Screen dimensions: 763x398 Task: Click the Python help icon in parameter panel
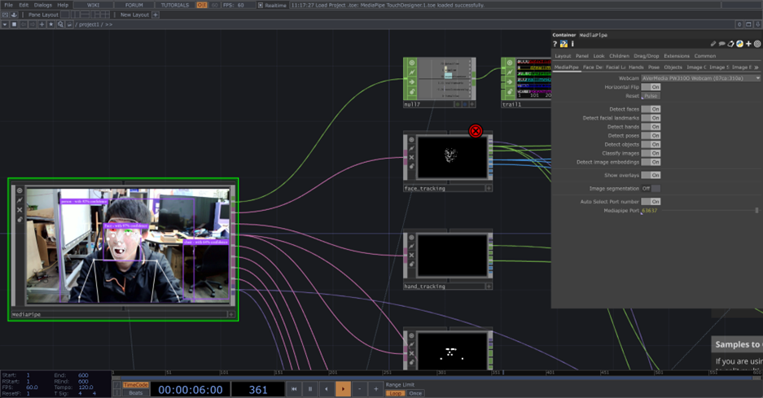[x=563, y=44]
